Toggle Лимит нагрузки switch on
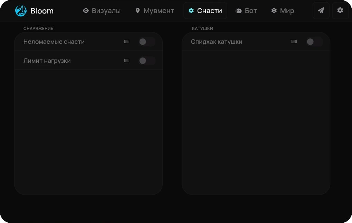 [x=147, y=61]
